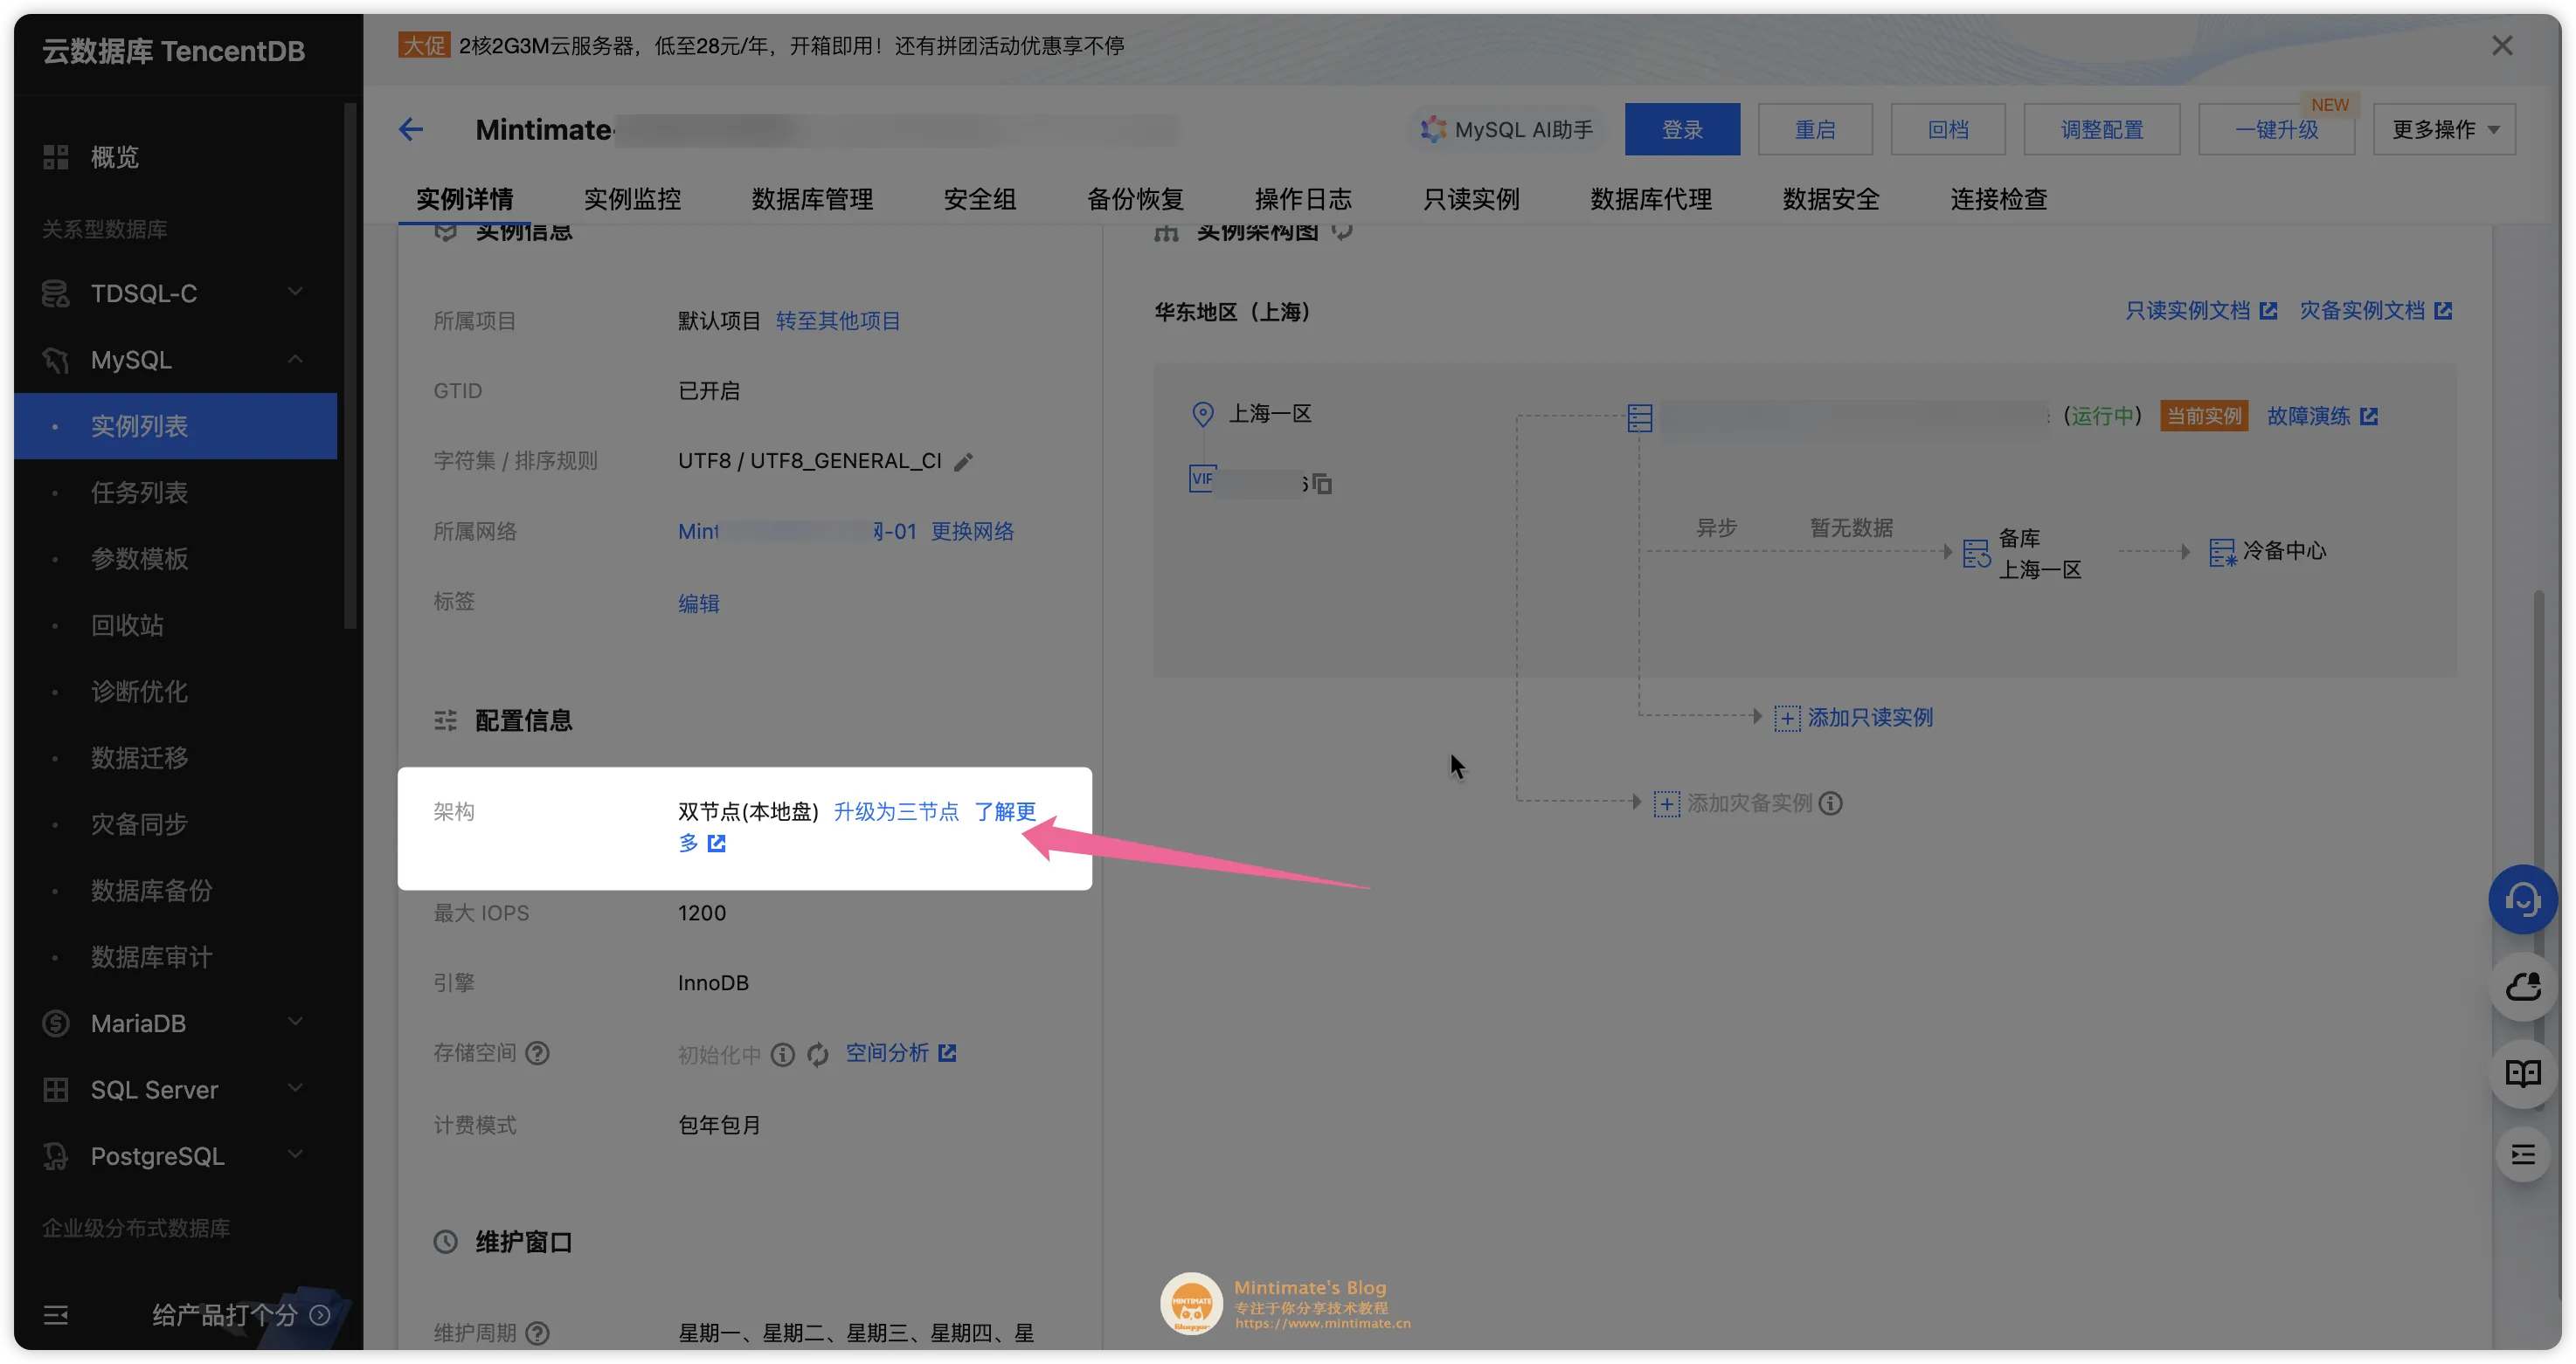Collapse the sidebar with the bottom menu icon
Image resolution: width=2576 pixels, height=1364 pixels.
click(x=56, y=1314)
